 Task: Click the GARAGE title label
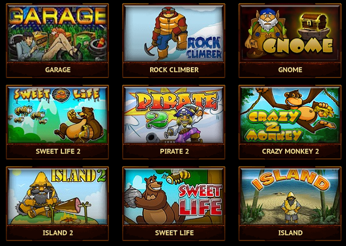58,70
